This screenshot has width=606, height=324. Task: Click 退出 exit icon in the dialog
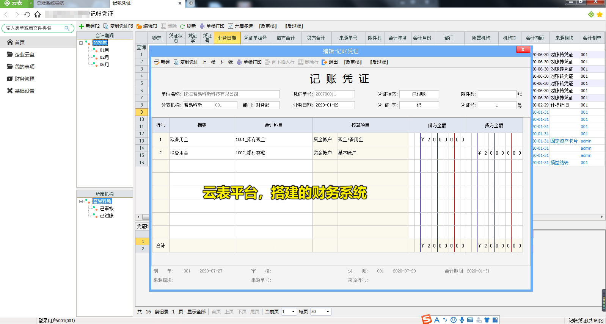click(x=324, y=62)
